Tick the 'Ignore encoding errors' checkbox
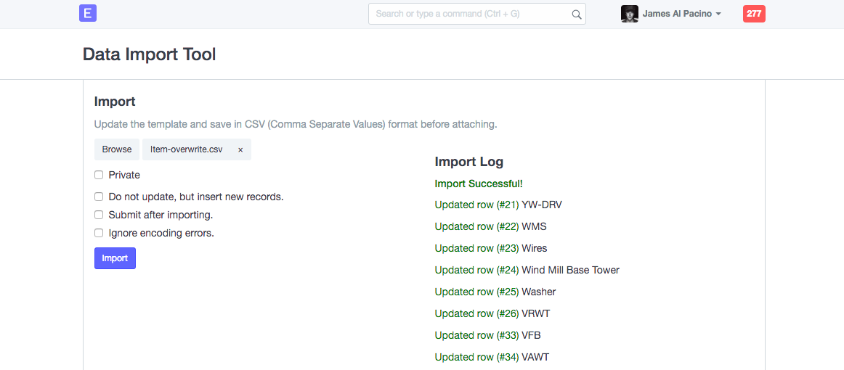844x370 pixels. tap(99, 233)
